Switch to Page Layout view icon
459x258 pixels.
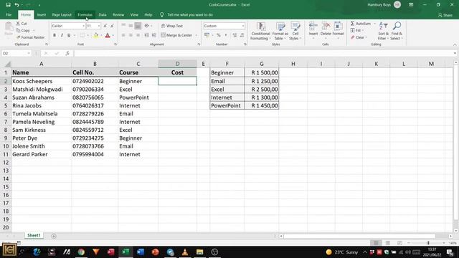click(388, 243)
